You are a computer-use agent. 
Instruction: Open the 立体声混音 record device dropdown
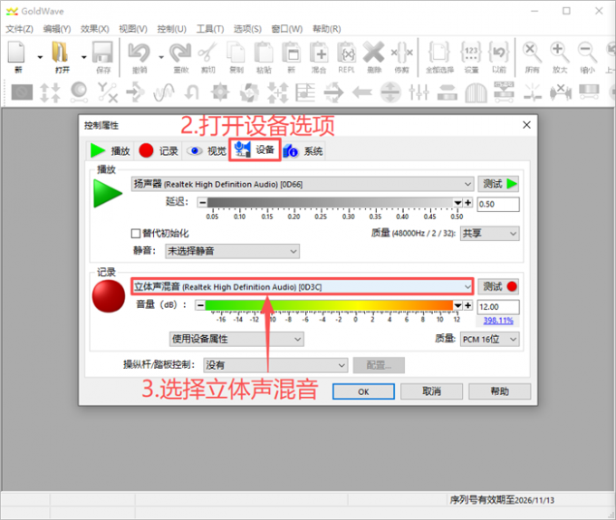[302, 286]
